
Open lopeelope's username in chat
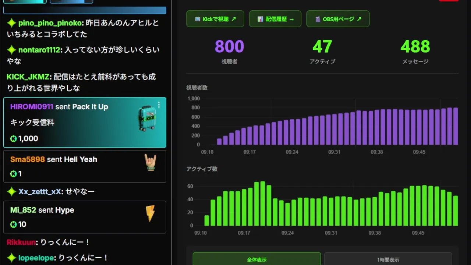coord(36,258)
